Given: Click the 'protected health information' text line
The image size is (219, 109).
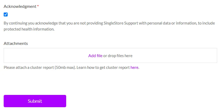Looking at the screenshot, I should tap(29, 29).
